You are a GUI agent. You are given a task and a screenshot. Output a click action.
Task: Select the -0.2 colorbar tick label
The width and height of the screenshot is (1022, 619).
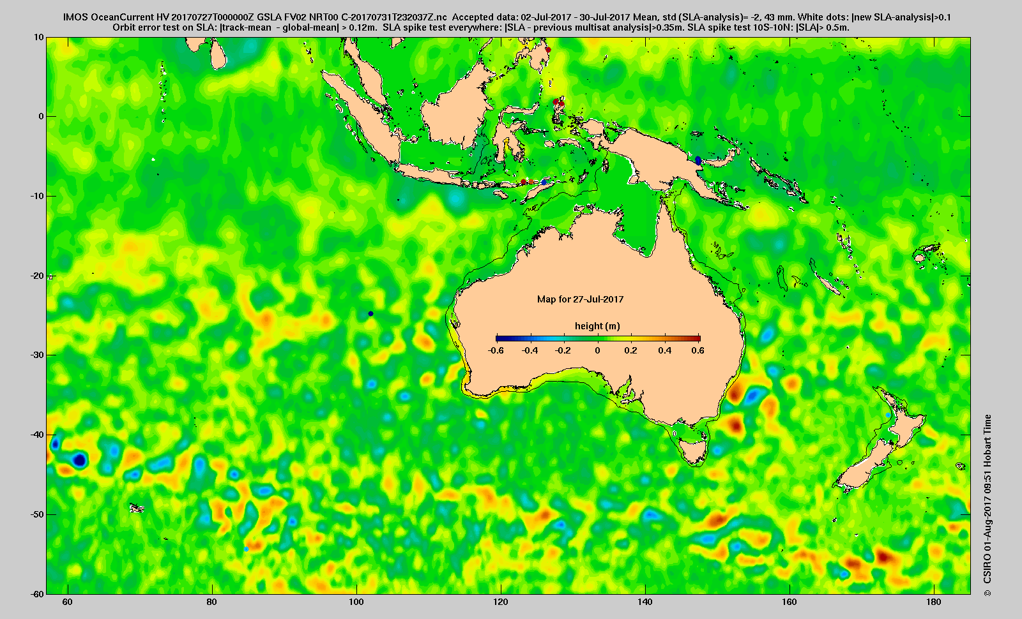(x=564, y=350)
